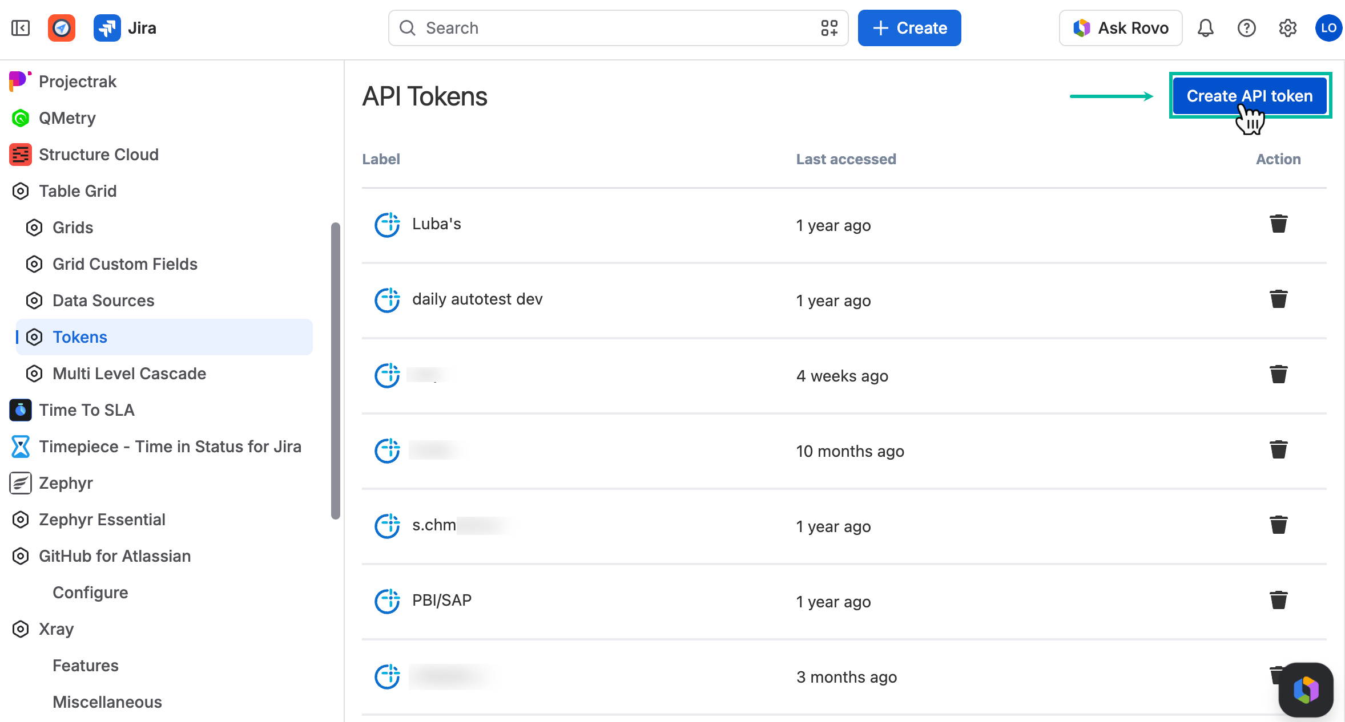Click the Projectrak app icon
This screenshot has height=722, width=1345.
20,81
